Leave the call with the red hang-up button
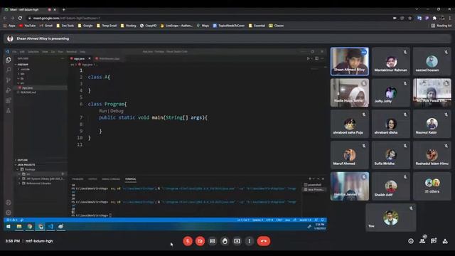The width and height of the screenshot is (455, 256). (x=264, y=241)
